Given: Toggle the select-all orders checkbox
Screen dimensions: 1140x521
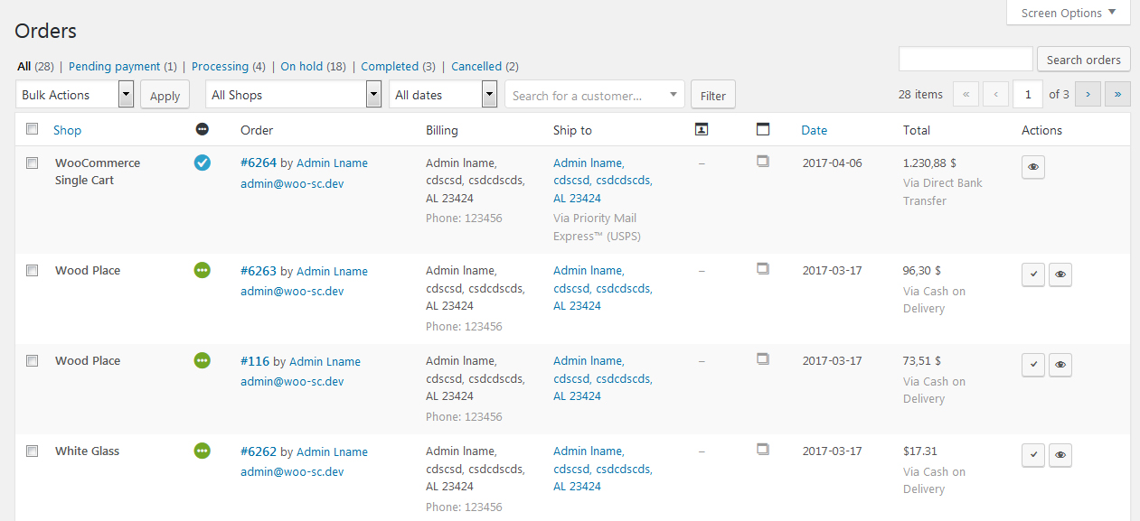Looking at the screenshot, I should pos(32,129).
